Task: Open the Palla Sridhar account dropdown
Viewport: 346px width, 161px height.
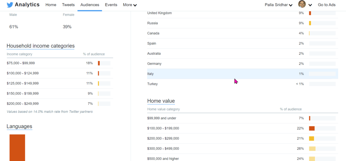Action: 278,5
